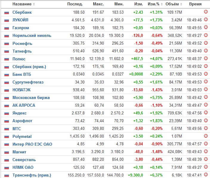Open the Яндекс stock link
The image size is (210, 178).
tap(19, 113)
